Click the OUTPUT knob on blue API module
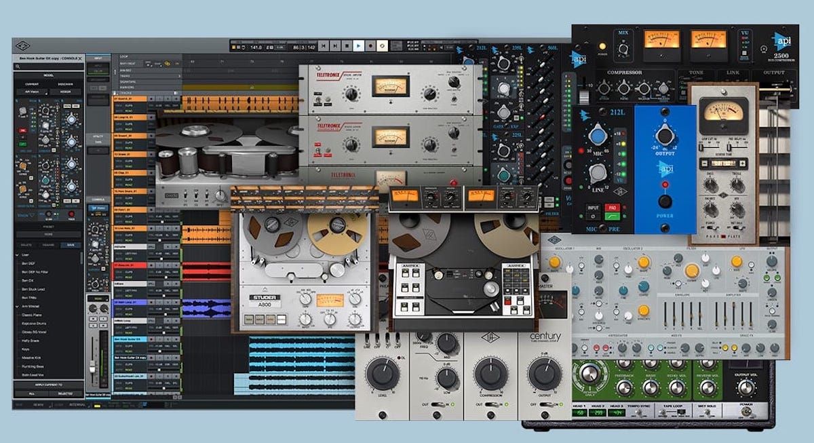This screenshot has width=814, height=443. click(665, 136)
